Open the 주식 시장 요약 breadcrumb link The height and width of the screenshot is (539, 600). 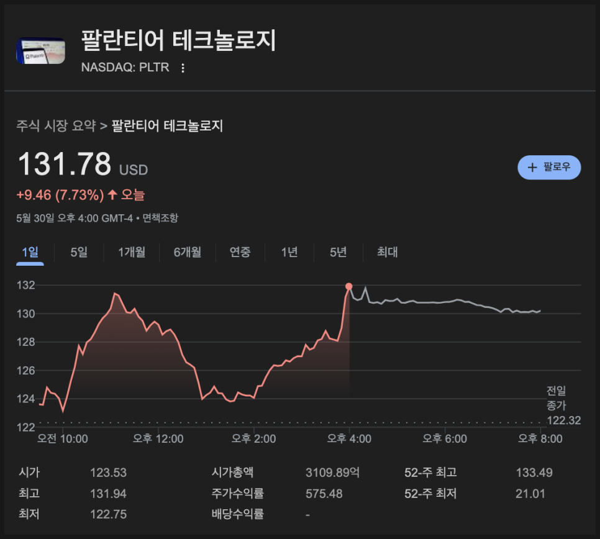coord(56,125)
